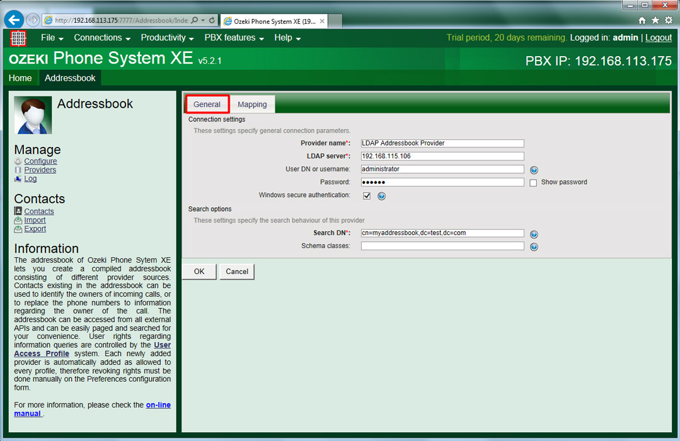Select the Ozeki Phone System XE browser tab
This screenshot has height=441, width=680.
[x=274, y=21]
